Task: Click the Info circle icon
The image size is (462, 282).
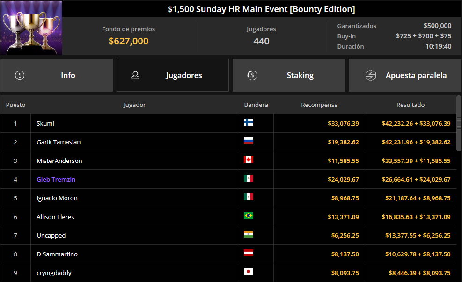Action: (x=20, y=75)
